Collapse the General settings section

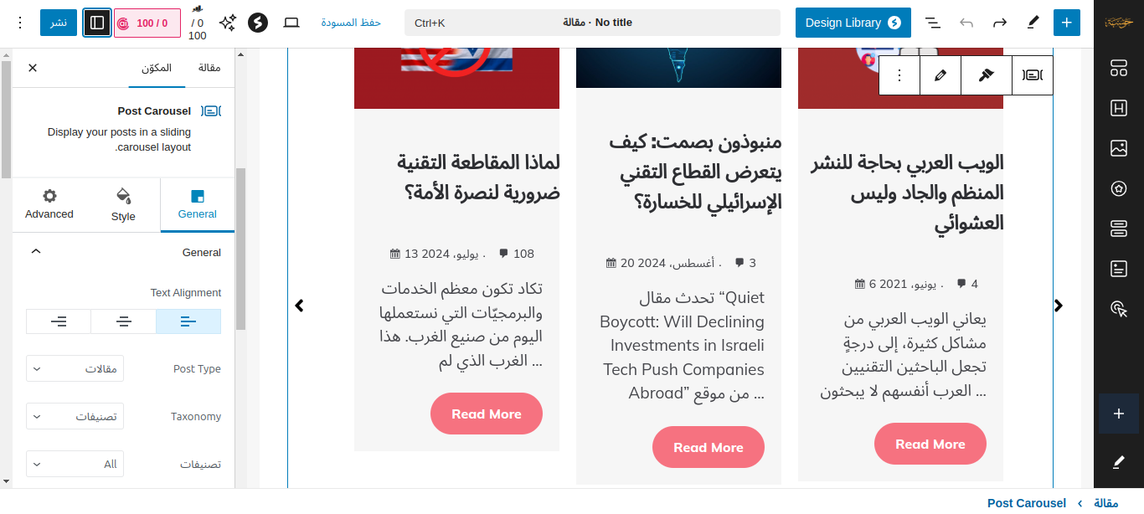coord(35,252)
